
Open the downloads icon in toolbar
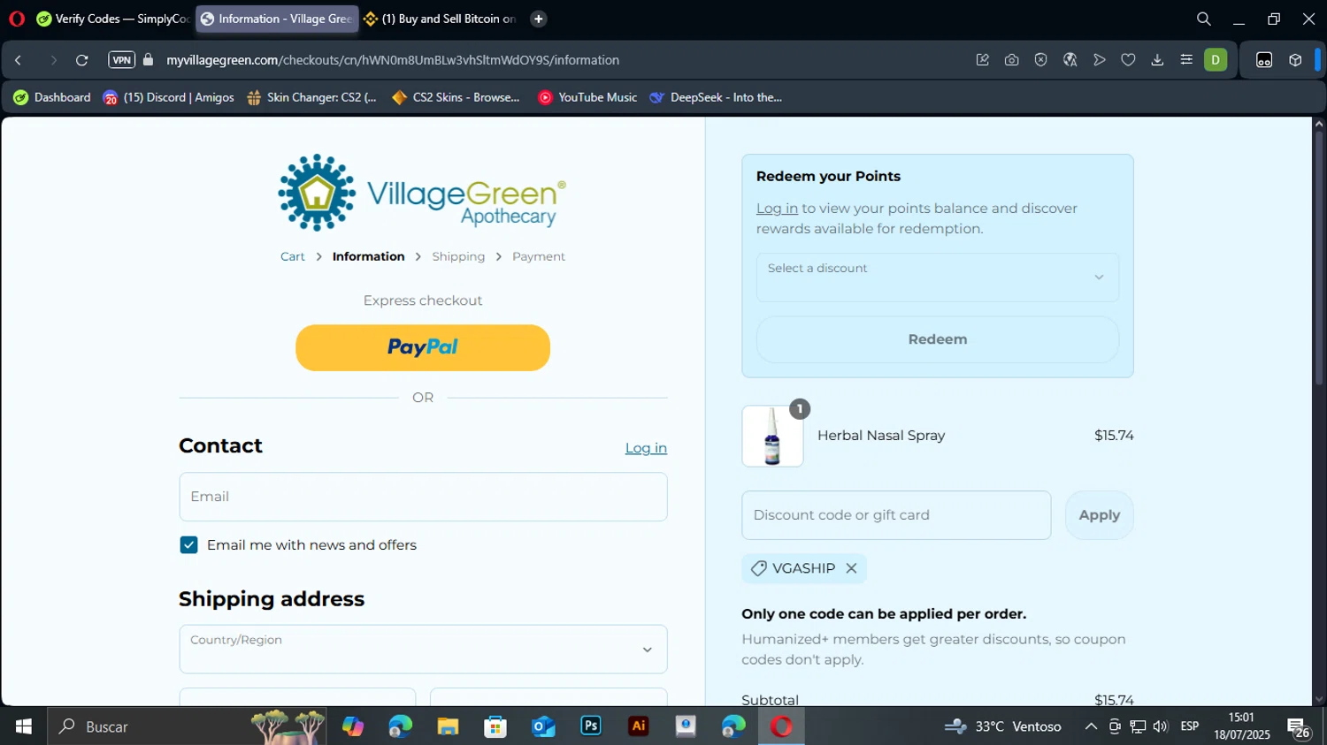tap(1157, 60)
